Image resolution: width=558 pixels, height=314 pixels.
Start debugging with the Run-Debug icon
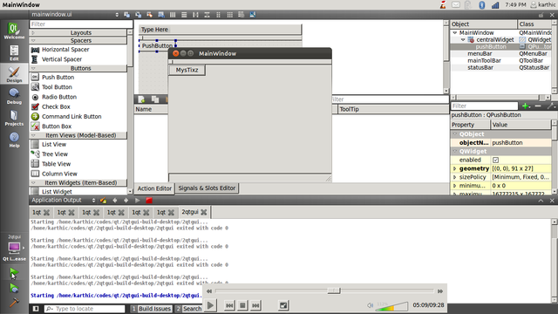click(14, 288)
